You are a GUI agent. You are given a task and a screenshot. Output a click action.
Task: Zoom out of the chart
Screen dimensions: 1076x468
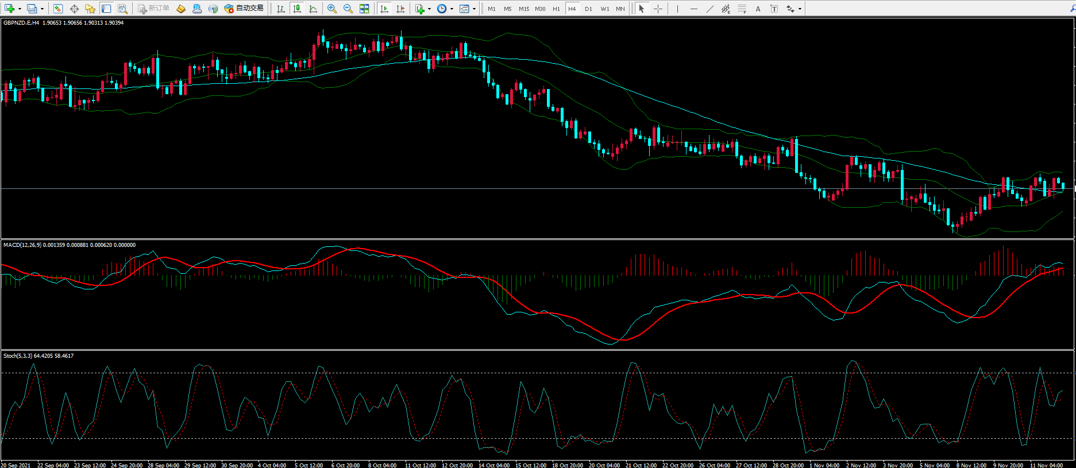348,9
